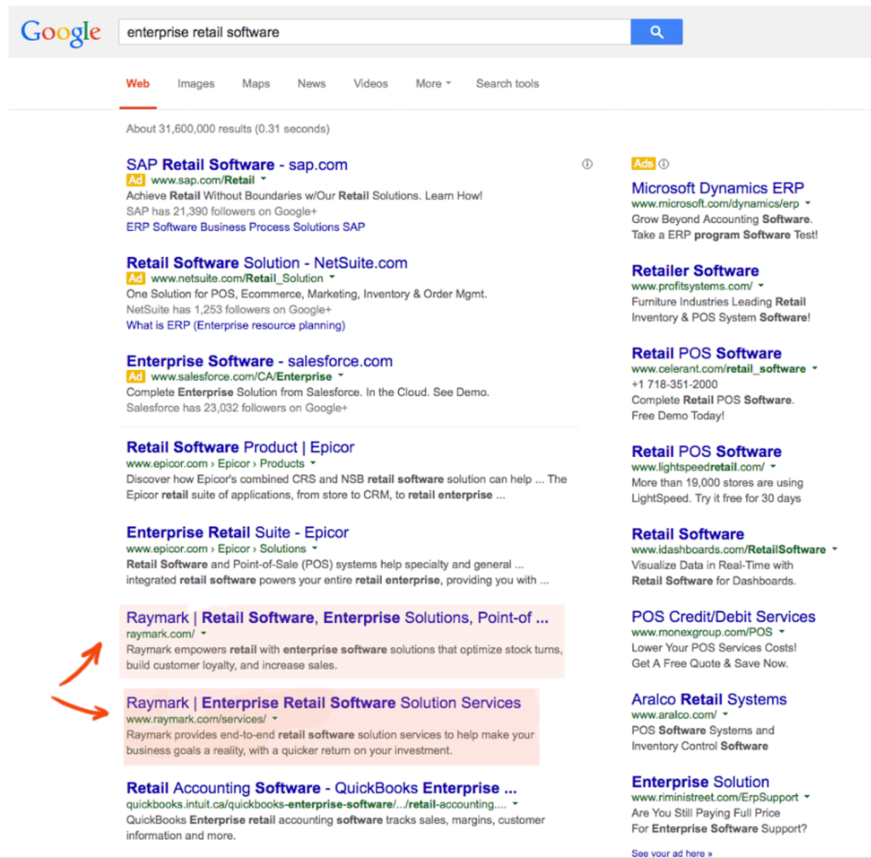Expand arrow next to salesforce.com/CA/Enterprise URL
871x858 pixels.
coord(341,375)
